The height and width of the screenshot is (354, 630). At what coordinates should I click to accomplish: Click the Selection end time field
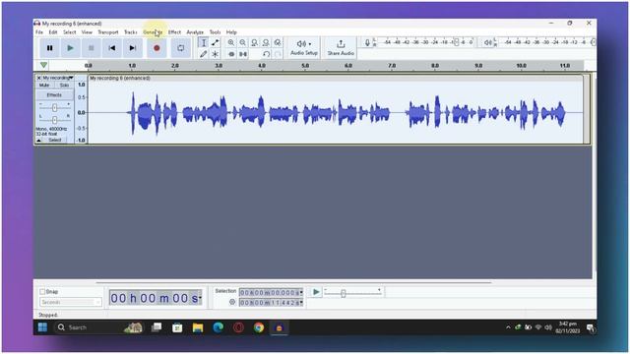pos(272,303)
